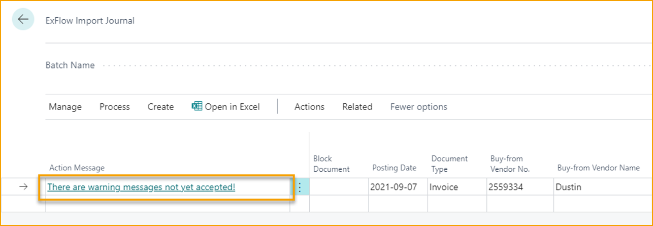Open the Process menu
This screenshot has height=226, width=653.
115,107
